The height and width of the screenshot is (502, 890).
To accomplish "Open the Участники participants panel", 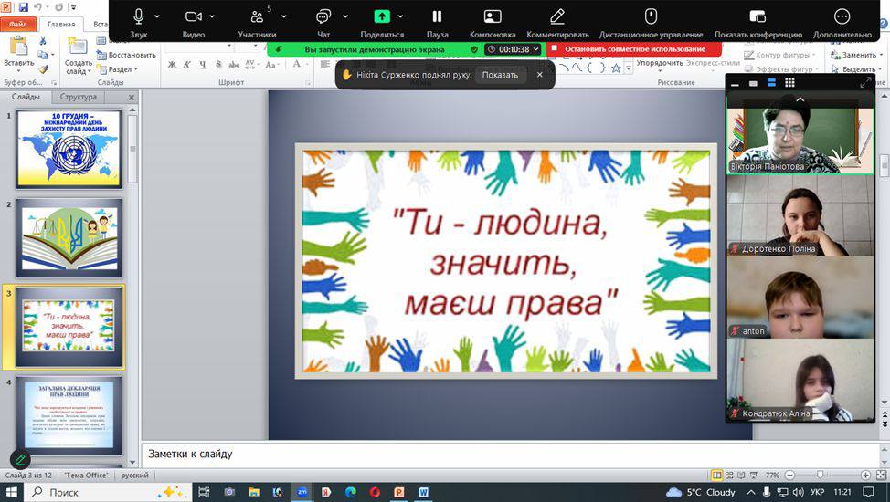I will (256, 16).
